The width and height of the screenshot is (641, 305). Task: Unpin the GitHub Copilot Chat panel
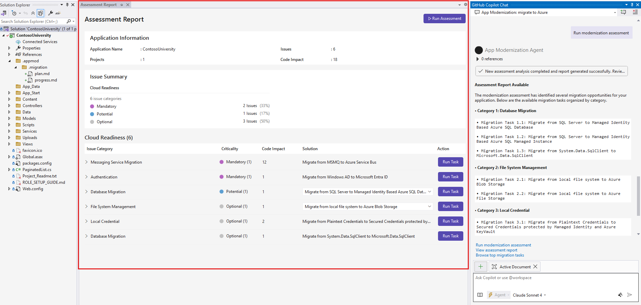(x=632, y=4)
